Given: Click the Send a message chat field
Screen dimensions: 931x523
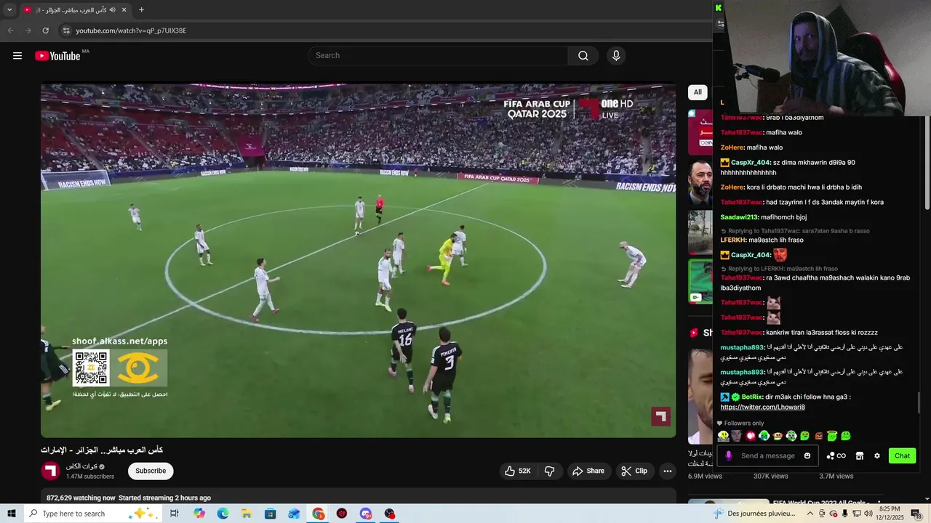Looking at the screenshot, I should (x=768, y=456).
